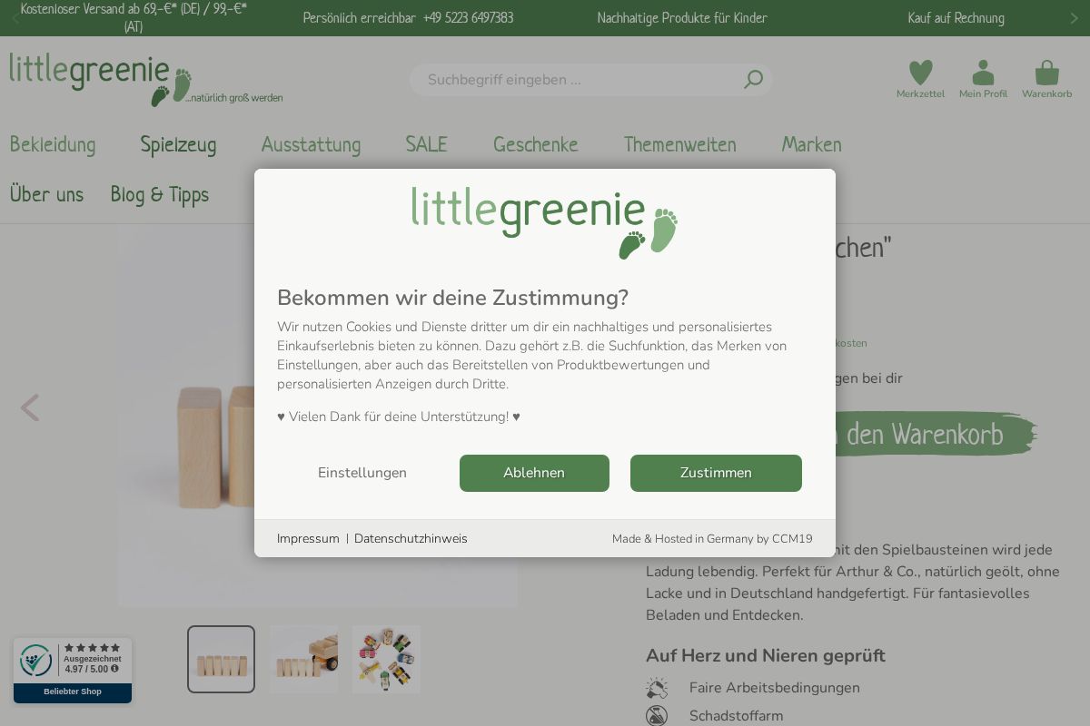Click the top banner next arrow
The image size is (1090, 726).
pyautogui.click(x=1075, y=18)
